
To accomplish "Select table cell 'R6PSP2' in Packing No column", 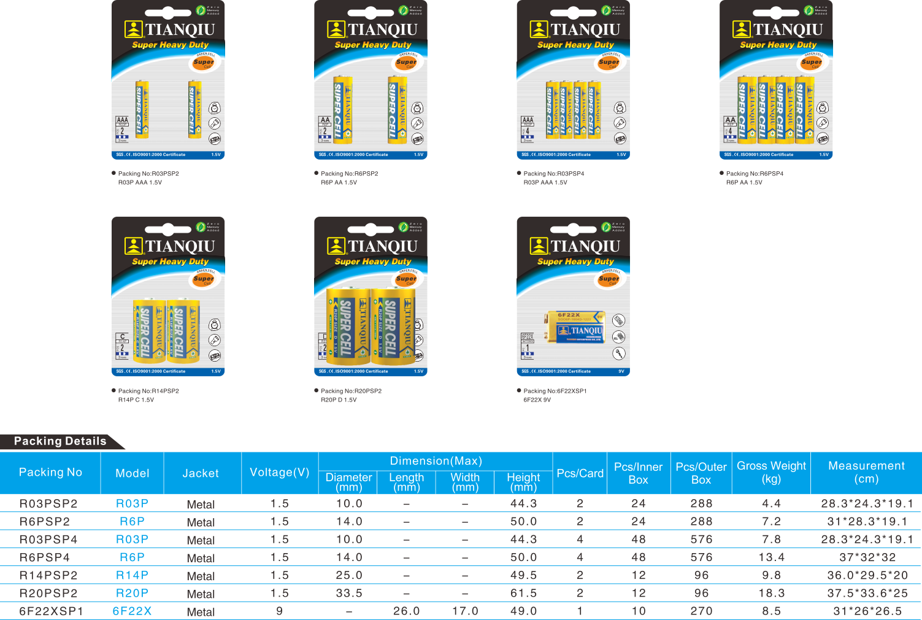I will pos(45,522).
